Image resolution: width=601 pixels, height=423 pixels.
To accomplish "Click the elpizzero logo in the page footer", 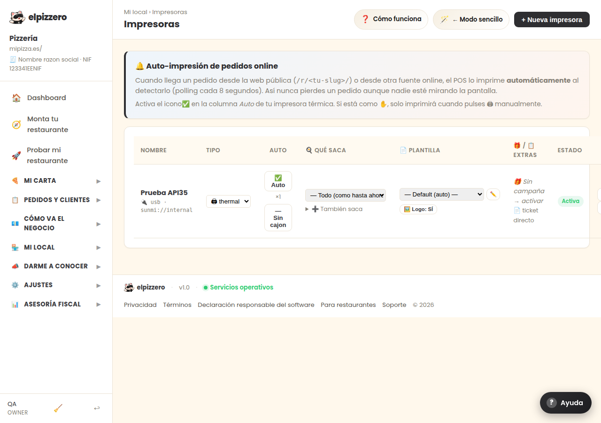I will 145,288.
